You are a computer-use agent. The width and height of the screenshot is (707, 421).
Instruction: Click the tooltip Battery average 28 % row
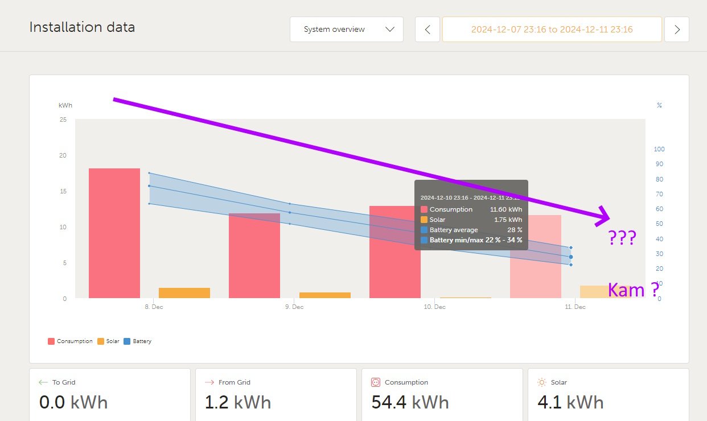click(x=471, y=230)
